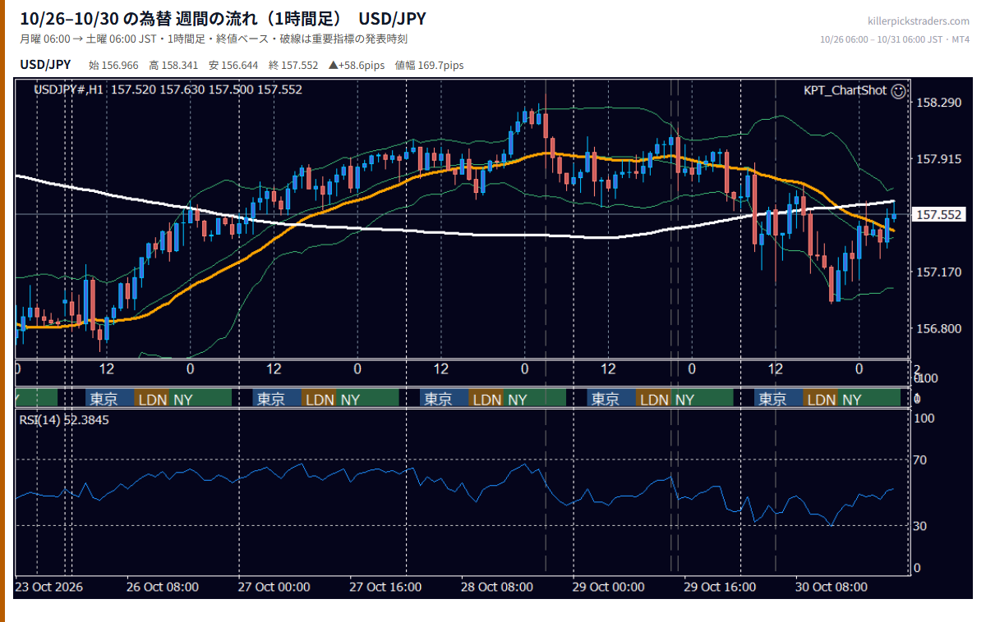The width and height of the screenshot is (986, 622).
Task: Click the '27 Oct 16:00' time axis label
Action: 385,587
